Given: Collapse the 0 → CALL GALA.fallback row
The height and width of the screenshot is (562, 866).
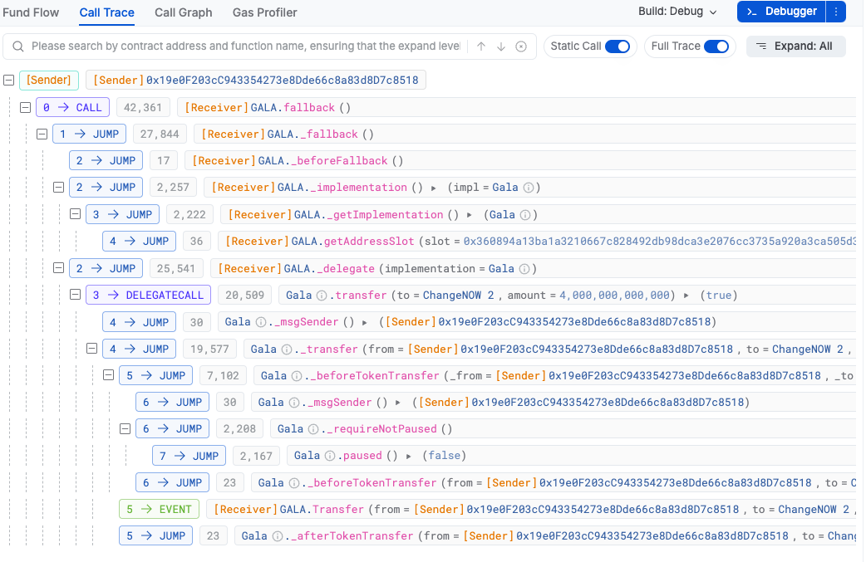Looking at the screenshot, I should point(25,107).
